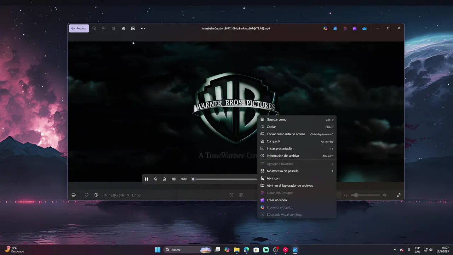Viewport: 453px width, 255px height.
Task: Toggle the filmstrip icon in status bar
Action: [74, 195]
